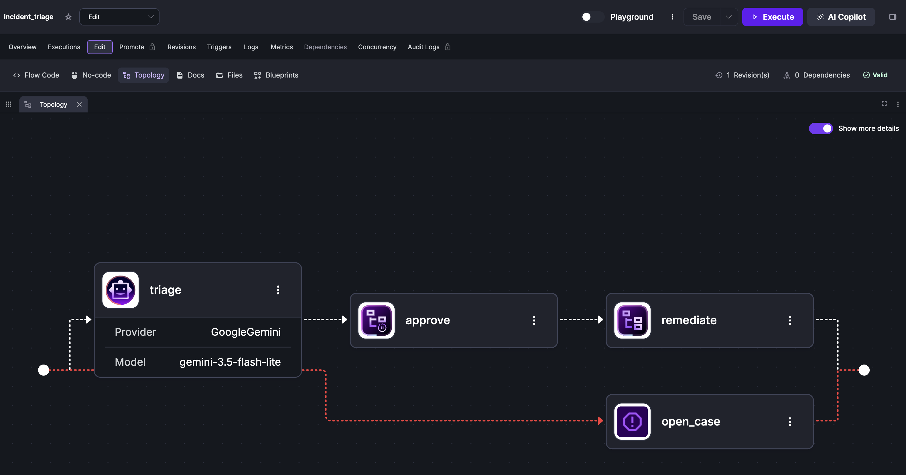Select the Topology view button
Screen dimensions: 906x475
[143, 75]
